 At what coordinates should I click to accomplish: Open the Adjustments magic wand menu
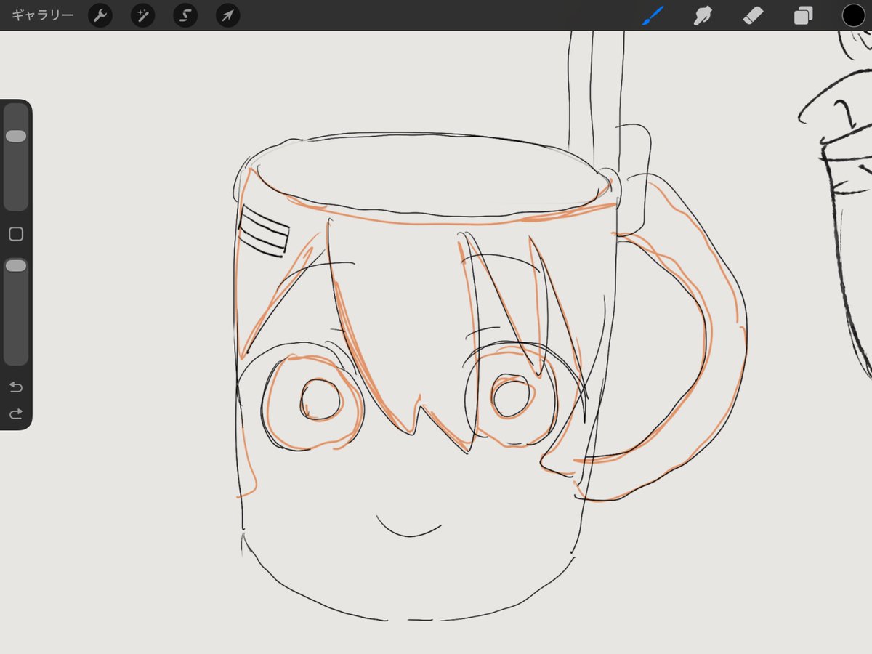[142, 15]
